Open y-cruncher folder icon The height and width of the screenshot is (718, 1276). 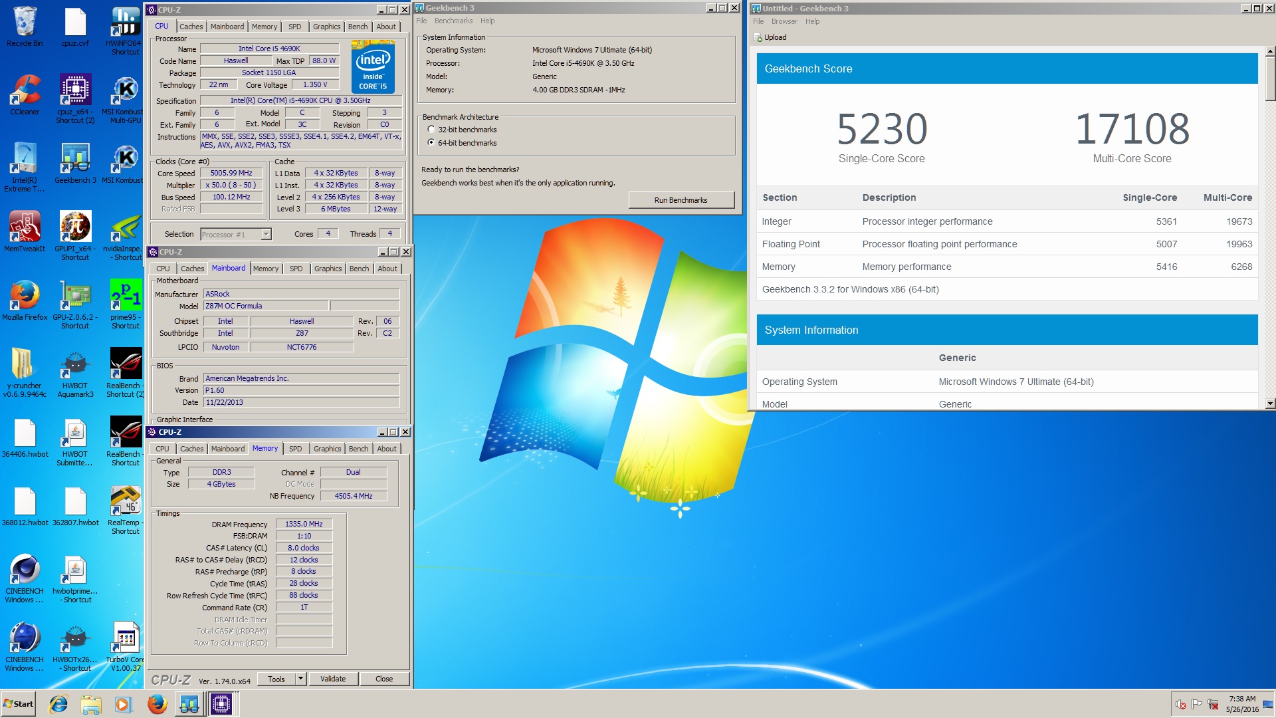point(25,373)
